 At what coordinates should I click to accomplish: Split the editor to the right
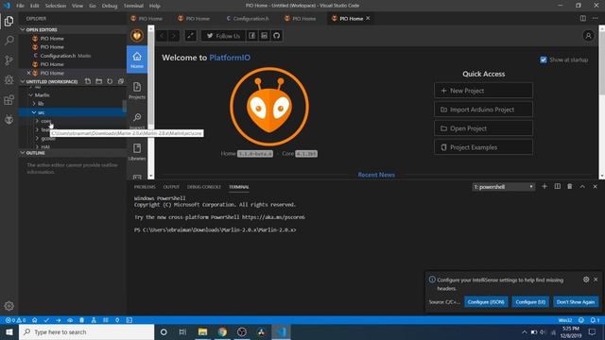pyautogui.click(x=582, y=19)
